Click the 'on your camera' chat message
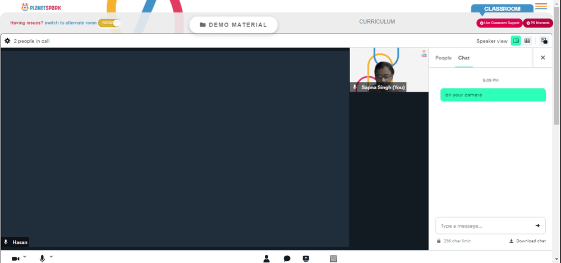Screen dimensions: 561x263 tap(493, 95)
